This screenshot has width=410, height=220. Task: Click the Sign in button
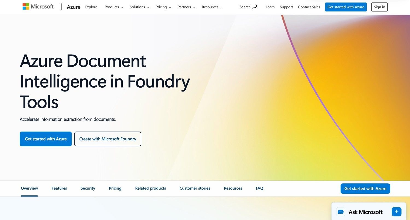tap(379, 7)
